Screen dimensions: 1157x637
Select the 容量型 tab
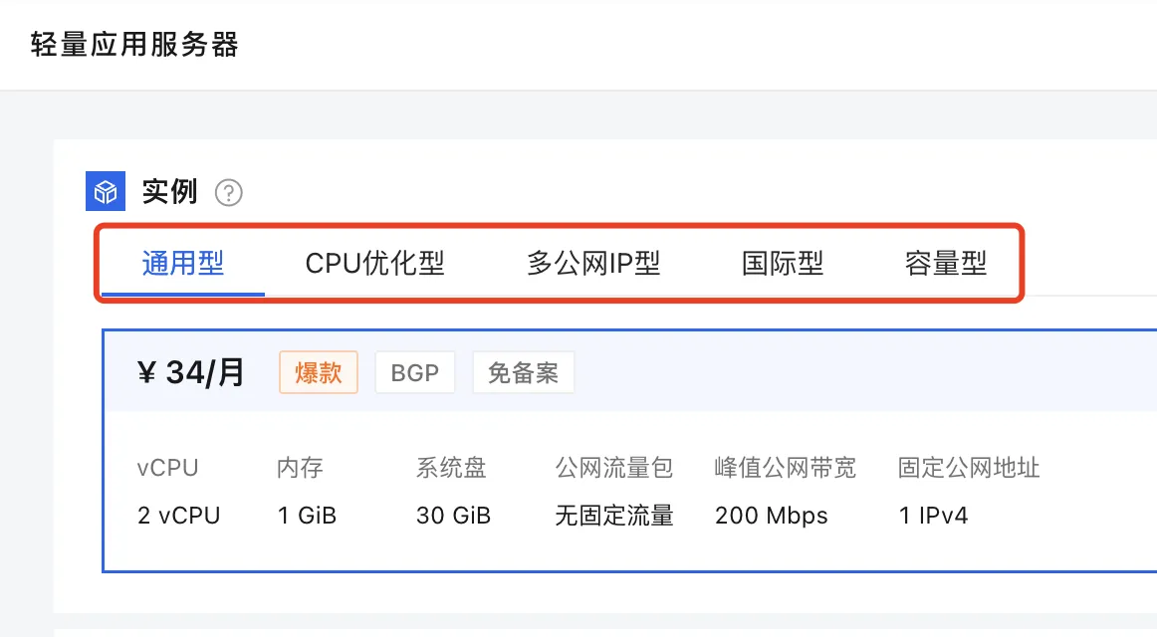pyautogui.click(x=942, y=262)
